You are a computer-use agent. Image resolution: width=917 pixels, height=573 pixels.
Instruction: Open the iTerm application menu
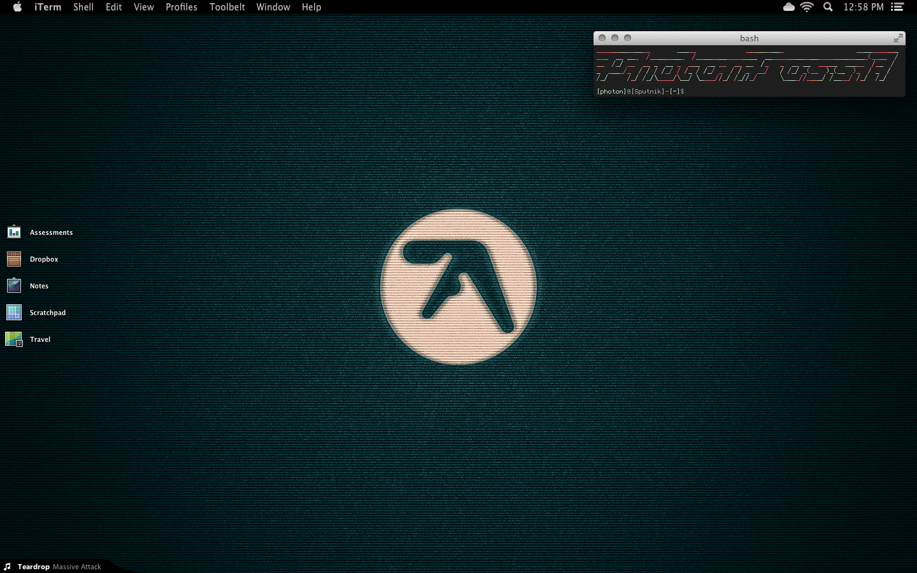click(48, 7)
